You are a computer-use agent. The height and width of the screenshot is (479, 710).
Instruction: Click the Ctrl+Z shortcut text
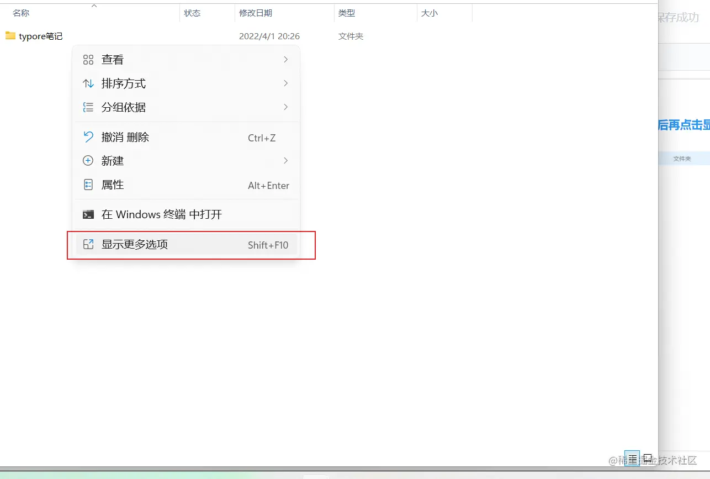pos(262,138)
